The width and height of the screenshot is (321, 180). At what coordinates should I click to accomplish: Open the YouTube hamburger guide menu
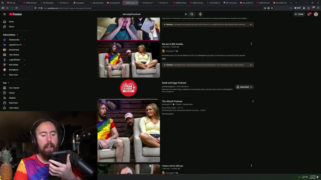5,14
